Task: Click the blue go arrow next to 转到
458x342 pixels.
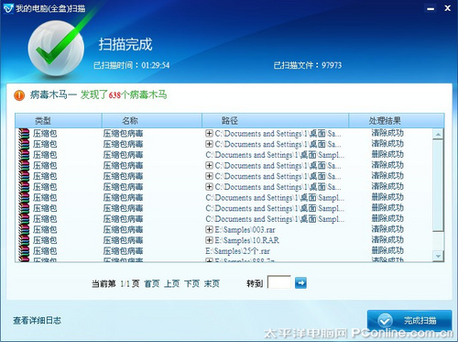Action: coord(300,282)
